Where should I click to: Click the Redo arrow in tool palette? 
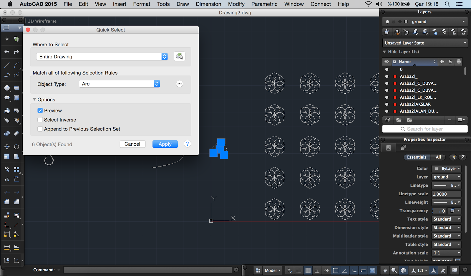(16, 52)
